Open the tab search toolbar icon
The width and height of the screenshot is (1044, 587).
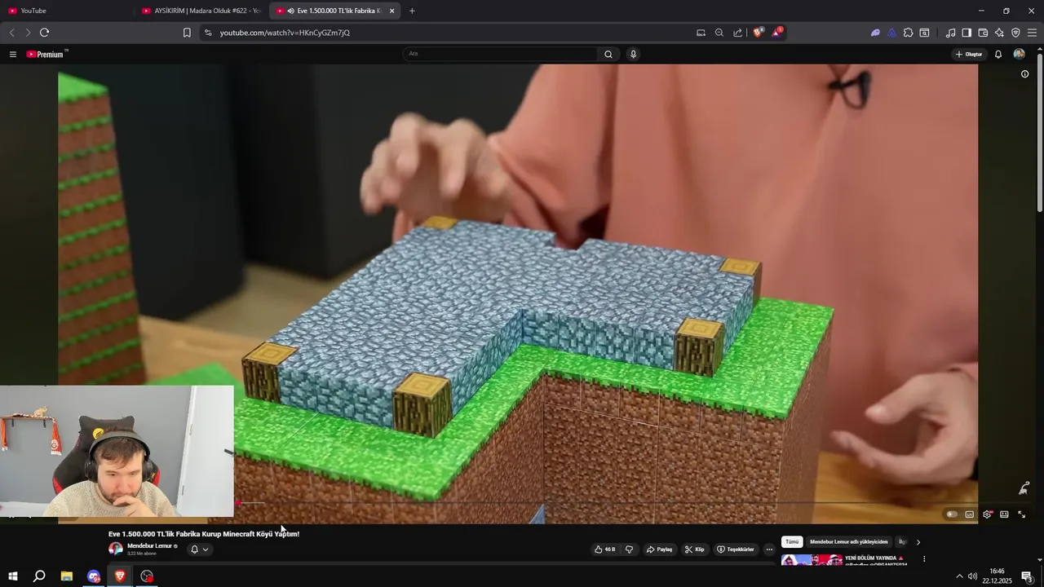[924, 33]
